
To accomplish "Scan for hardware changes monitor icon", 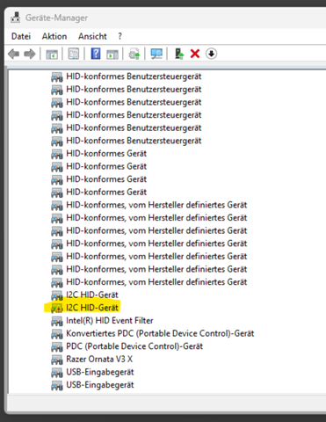I will [156, 54].
